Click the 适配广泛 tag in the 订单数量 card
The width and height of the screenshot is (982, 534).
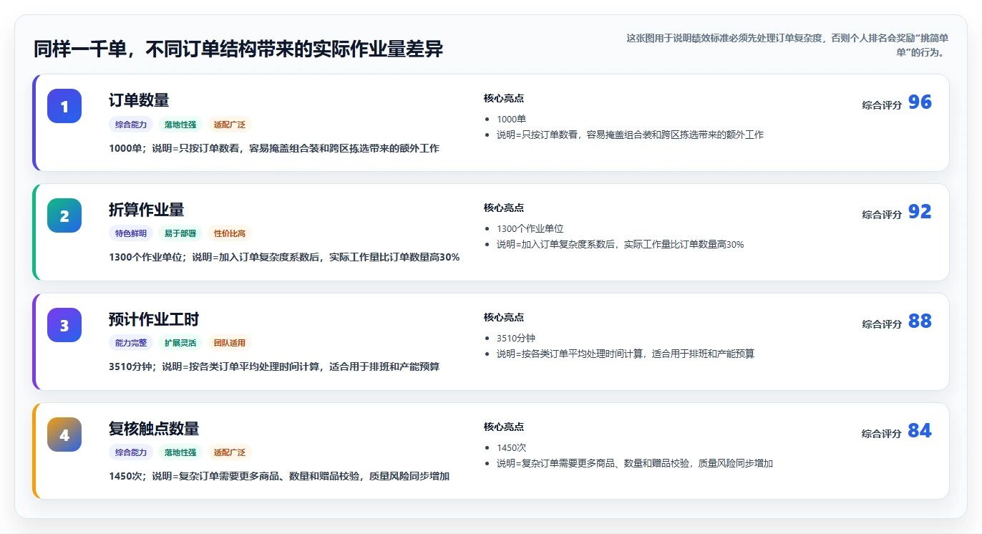[x=230, y=125]
